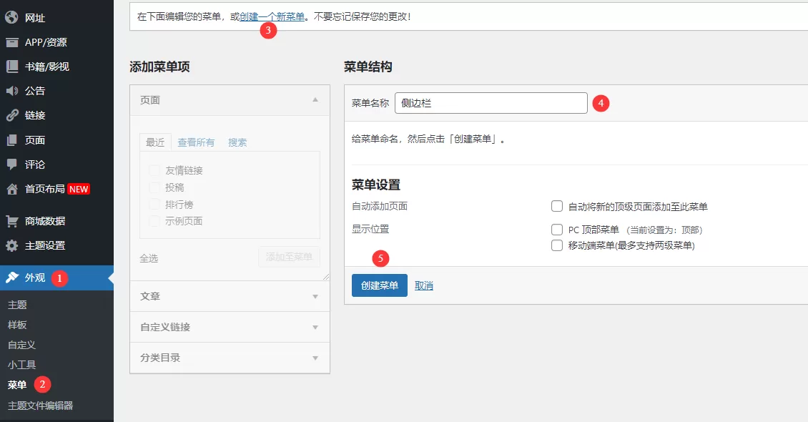Expand the 文章 panel
This screenshot has width=808, height=422.
coord(229,296)
